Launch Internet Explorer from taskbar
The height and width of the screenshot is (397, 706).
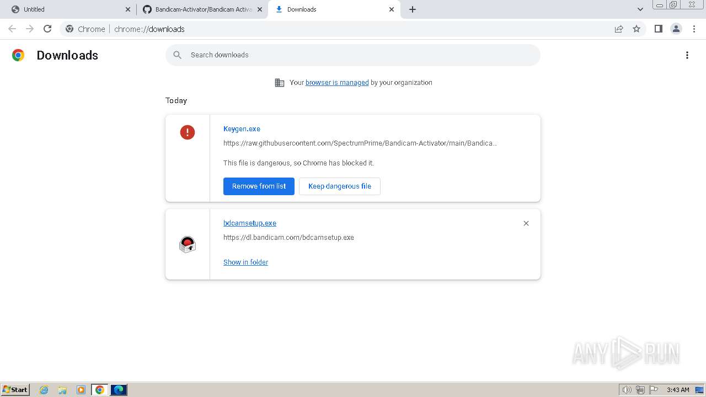44,390
